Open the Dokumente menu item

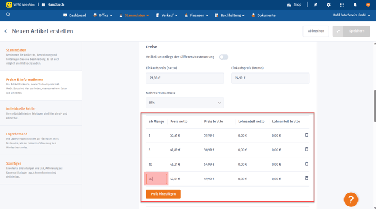pyautogui.click(x=263, y=15)
